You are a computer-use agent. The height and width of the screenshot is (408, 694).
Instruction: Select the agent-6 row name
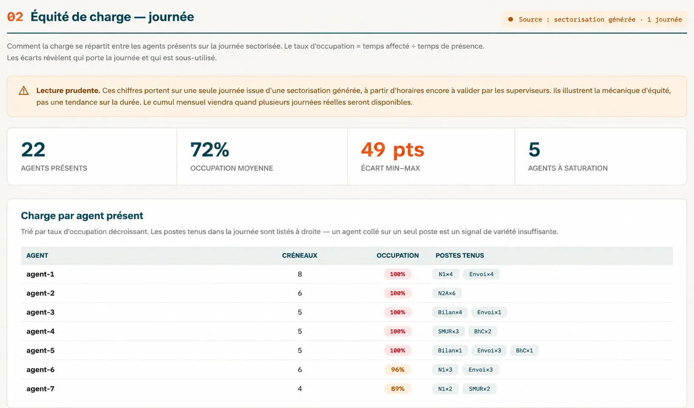(x=40, y=369)
